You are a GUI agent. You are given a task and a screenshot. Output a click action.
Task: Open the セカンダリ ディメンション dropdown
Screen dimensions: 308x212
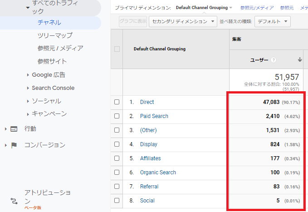tap(183, 21)
